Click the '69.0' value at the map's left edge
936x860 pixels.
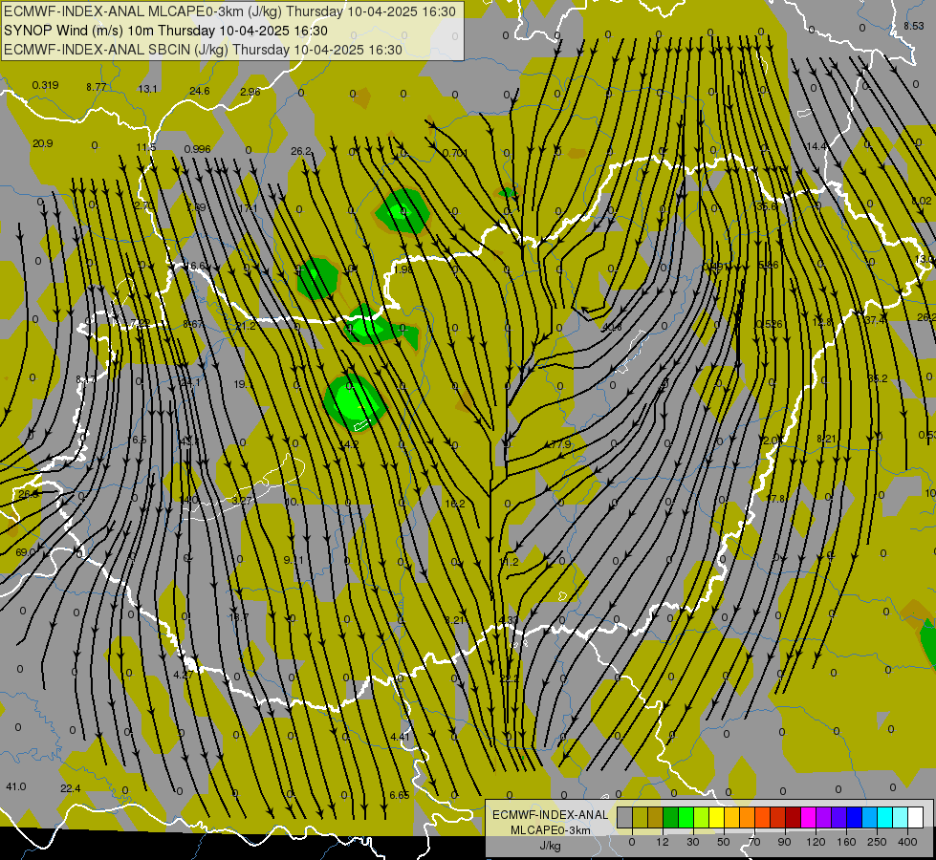(x=25, y=552)
